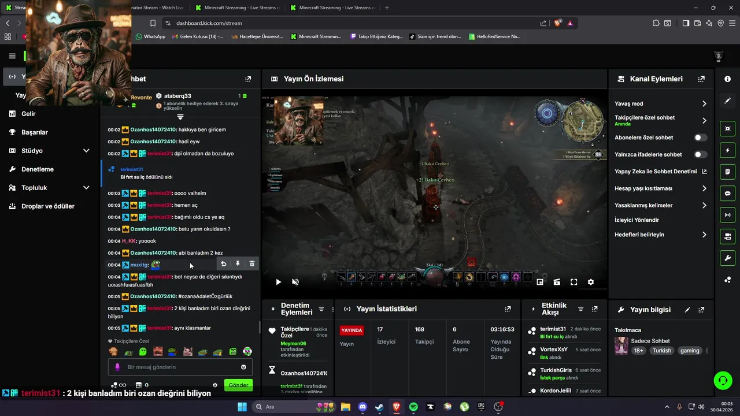Viewport: 740px width, 416px height.
Task: Send the chat message with Gönder
Action: click(238, 385)
